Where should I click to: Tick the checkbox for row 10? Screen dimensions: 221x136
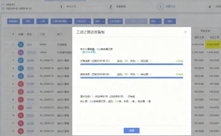(x=7, y=115)
